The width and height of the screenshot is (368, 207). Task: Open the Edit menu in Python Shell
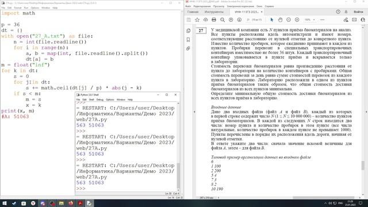click(85, 99)
